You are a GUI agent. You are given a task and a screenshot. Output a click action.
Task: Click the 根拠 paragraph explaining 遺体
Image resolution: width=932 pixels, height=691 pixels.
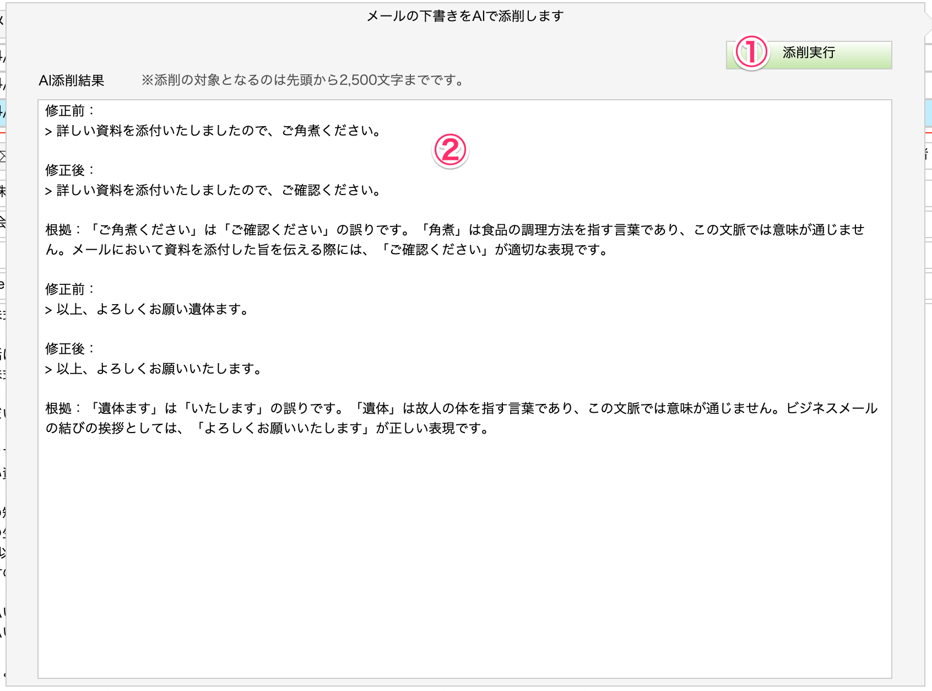click(462, 418)
